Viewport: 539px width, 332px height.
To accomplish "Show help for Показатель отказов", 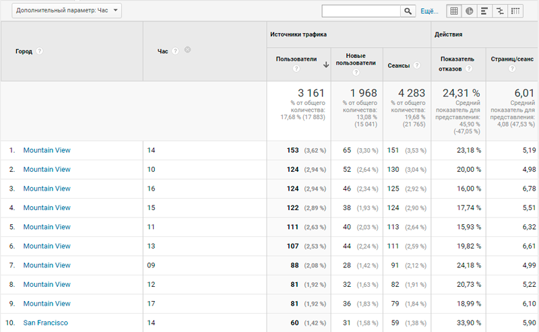I will [468, 69].
